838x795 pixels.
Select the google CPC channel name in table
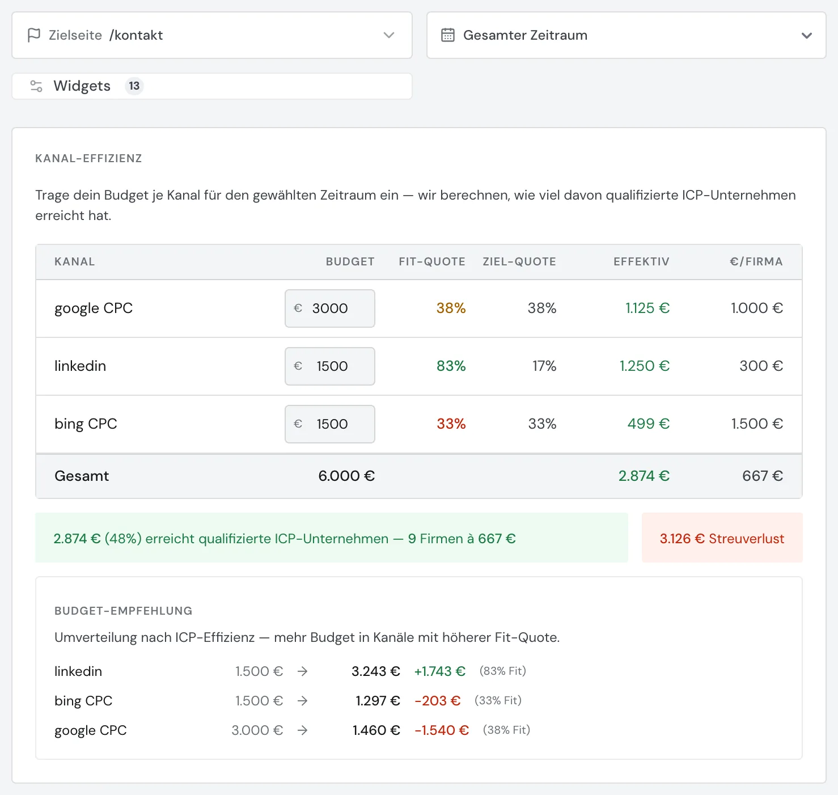(94, 308)
